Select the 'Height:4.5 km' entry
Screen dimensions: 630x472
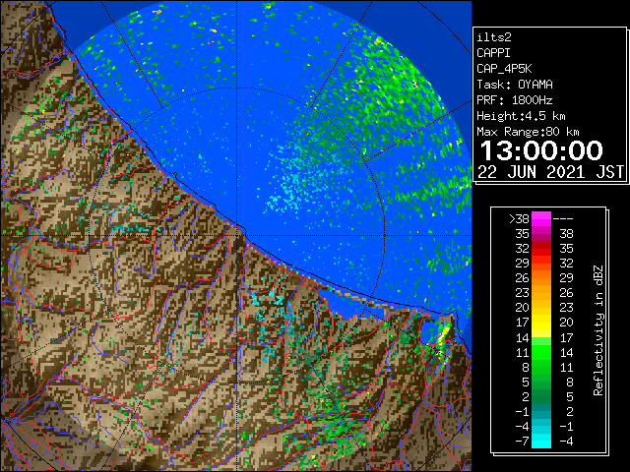[x=521, y=116]
